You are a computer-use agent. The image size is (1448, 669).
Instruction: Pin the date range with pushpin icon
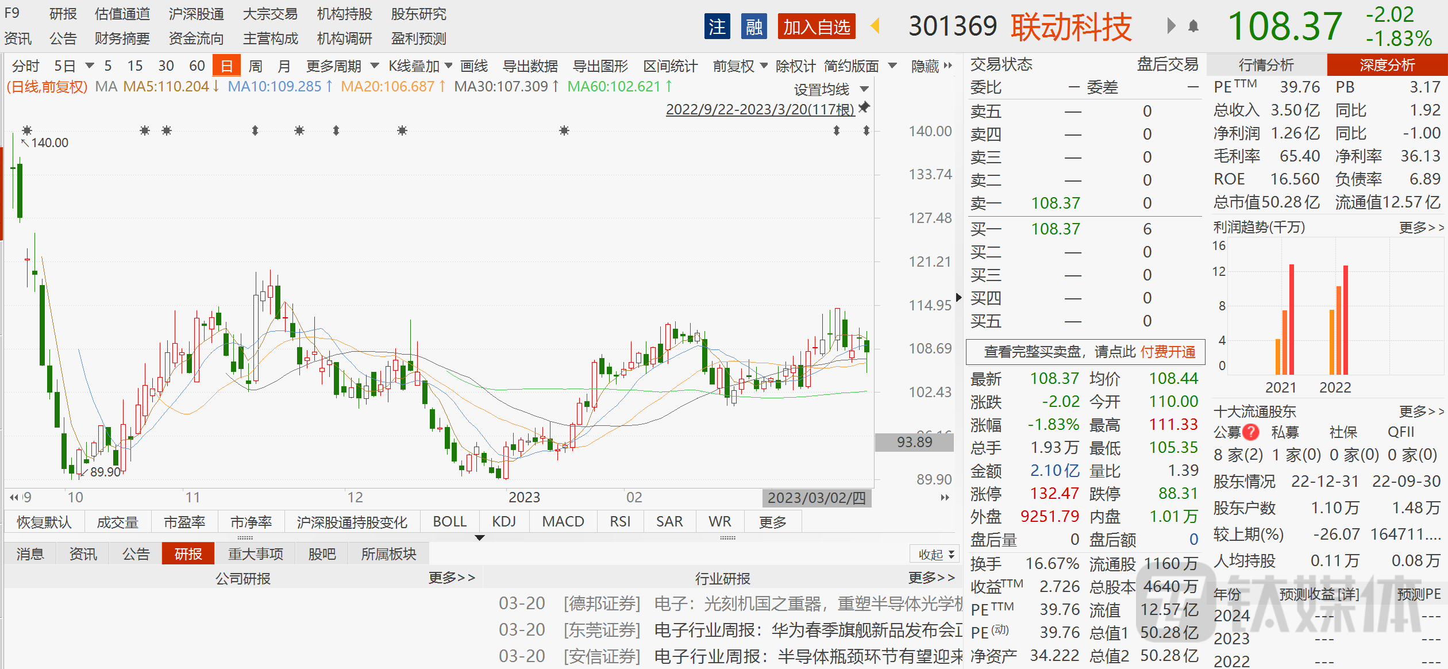tap(864, 107)
